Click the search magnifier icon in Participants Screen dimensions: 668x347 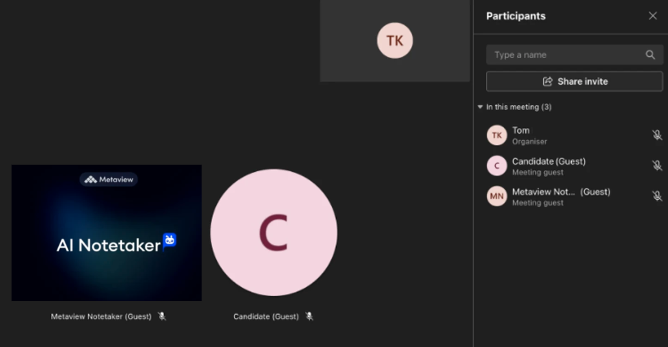(650, 55)
